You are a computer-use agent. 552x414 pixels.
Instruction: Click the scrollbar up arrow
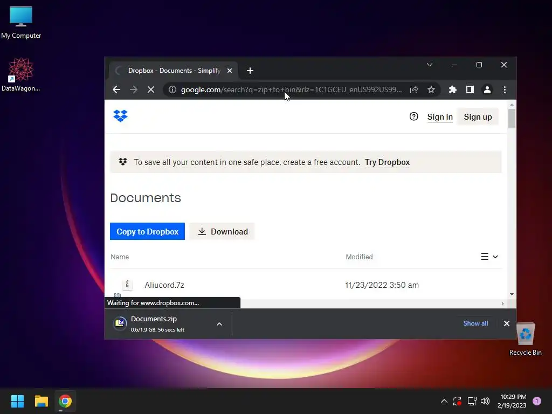512,105
